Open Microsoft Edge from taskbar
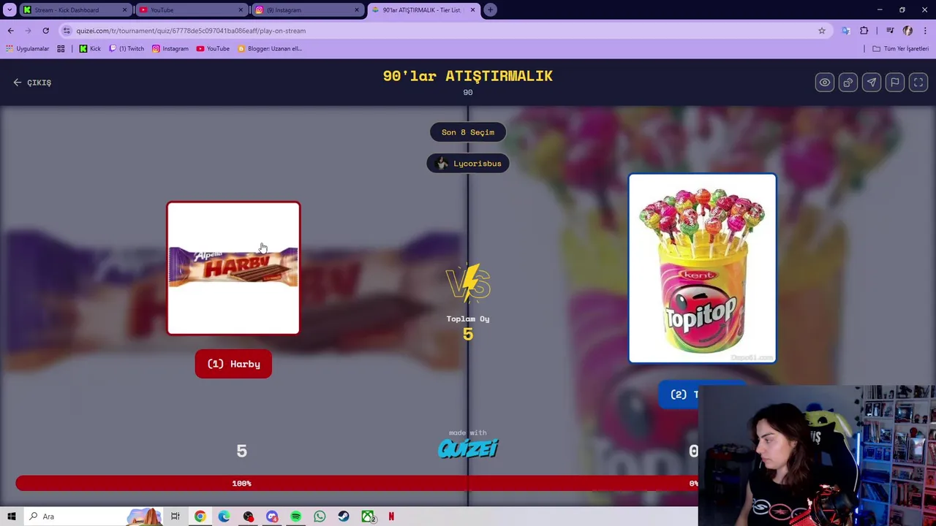936x526 pixels. click(x=224, y=517)
